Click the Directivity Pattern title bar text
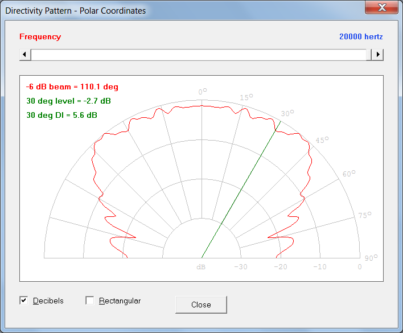403x333 pixels. [76, 11]
